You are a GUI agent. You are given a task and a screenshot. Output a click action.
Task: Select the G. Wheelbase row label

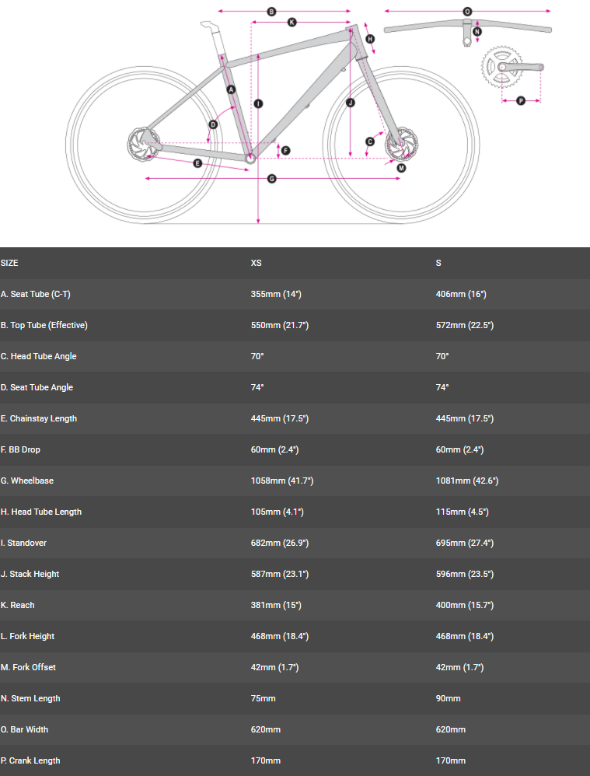(27, 481)
